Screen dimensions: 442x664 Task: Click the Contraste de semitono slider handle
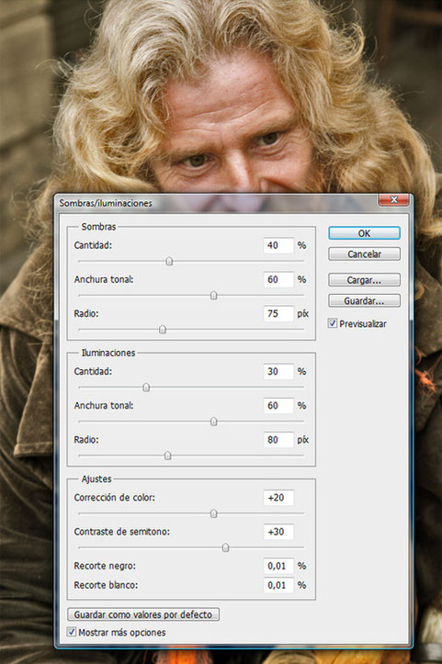click(x=225, y=547)
